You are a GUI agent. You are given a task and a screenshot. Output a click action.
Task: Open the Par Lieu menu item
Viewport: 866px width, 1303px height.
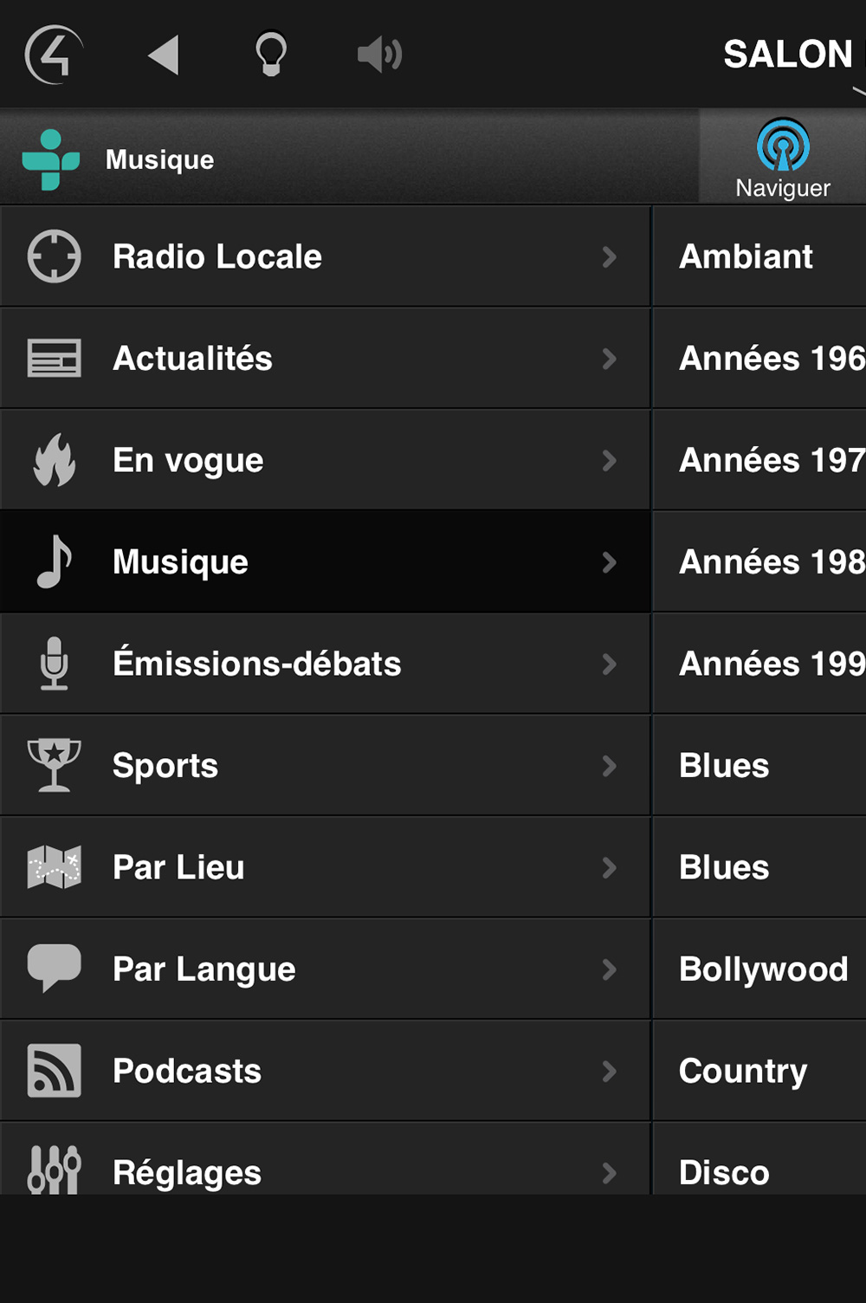[325, 867]
